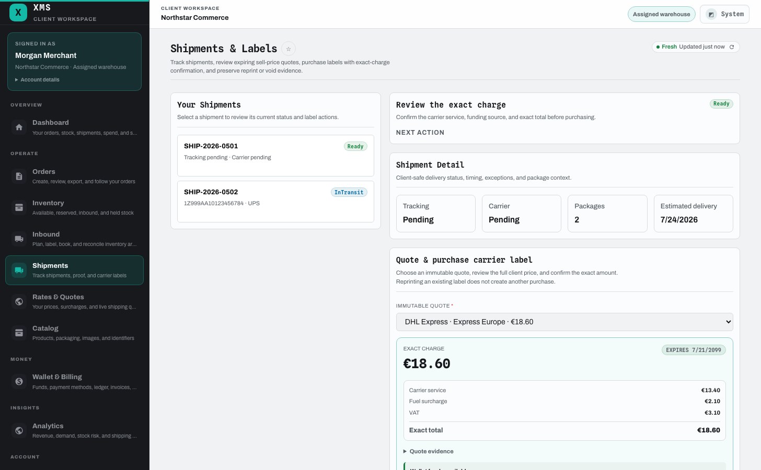Click the Tracking Pending card

tap(436, 214)
